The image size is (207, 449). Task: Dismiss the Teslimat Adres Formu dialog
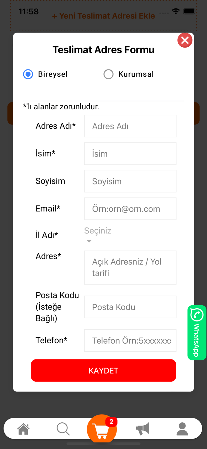pyautogui.click(x=185, y=40)
